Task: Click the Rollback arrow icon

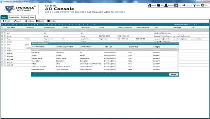Action: tap(26, 21)
